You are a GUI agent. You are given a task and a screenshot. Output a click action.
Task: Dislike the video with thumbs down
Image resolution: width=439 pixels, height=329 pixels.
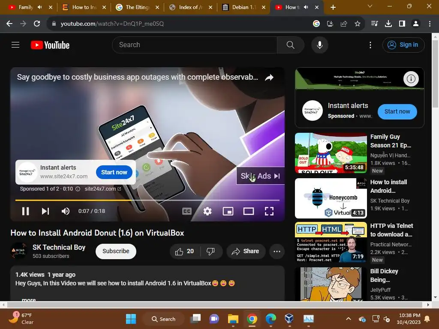[x=210, y=251]
